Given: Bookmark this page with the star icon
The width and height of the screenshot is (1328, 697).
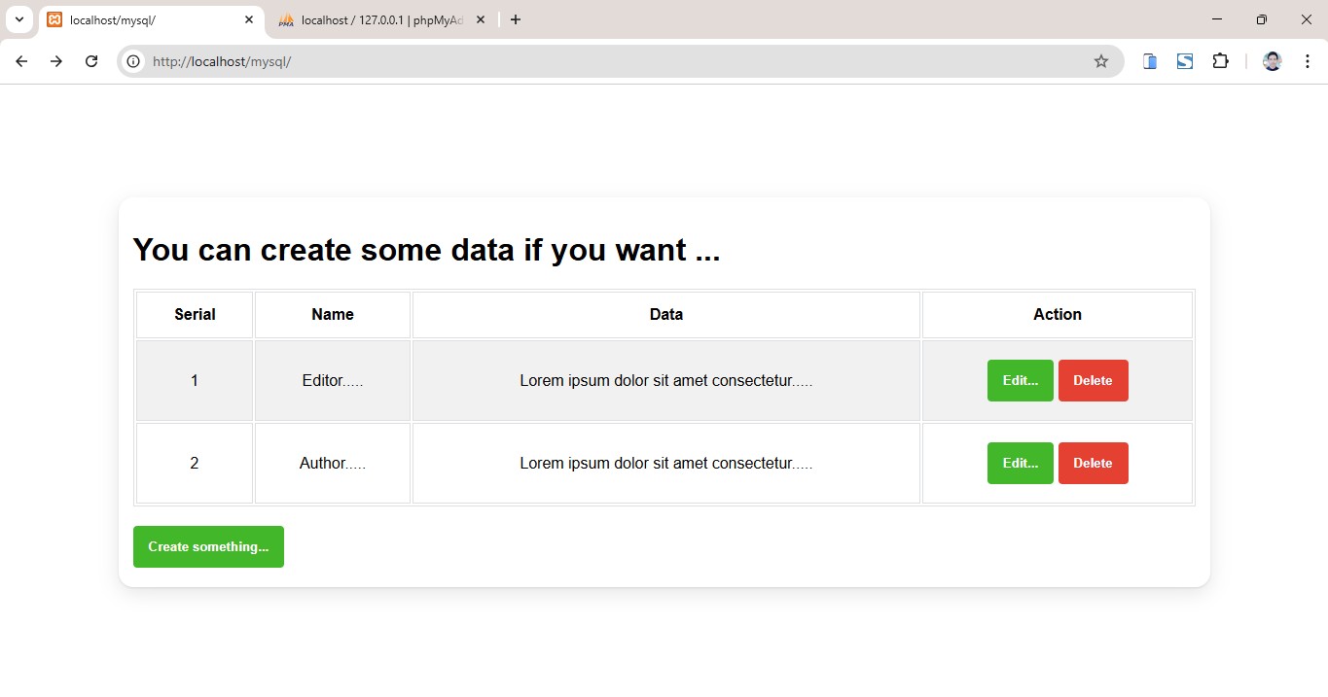Looking at the screenshot, I should pyautogui.click(x=1100, y=61).
